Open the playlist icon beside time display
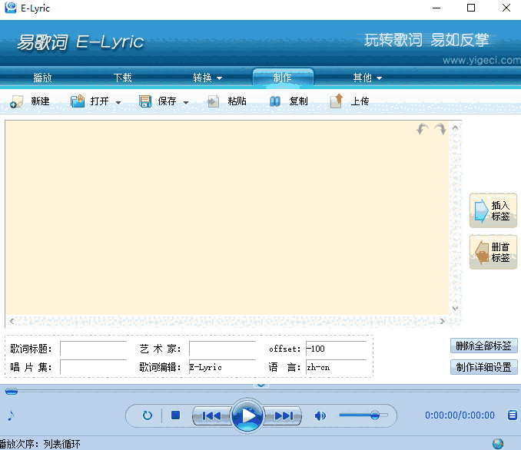521x450 pixels. pos(513,415)
